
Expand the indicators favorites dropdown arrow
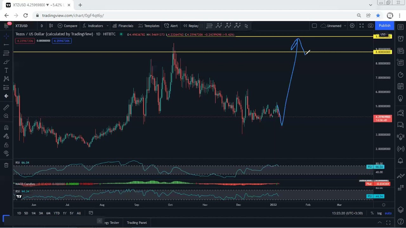[x=108, y=26]
